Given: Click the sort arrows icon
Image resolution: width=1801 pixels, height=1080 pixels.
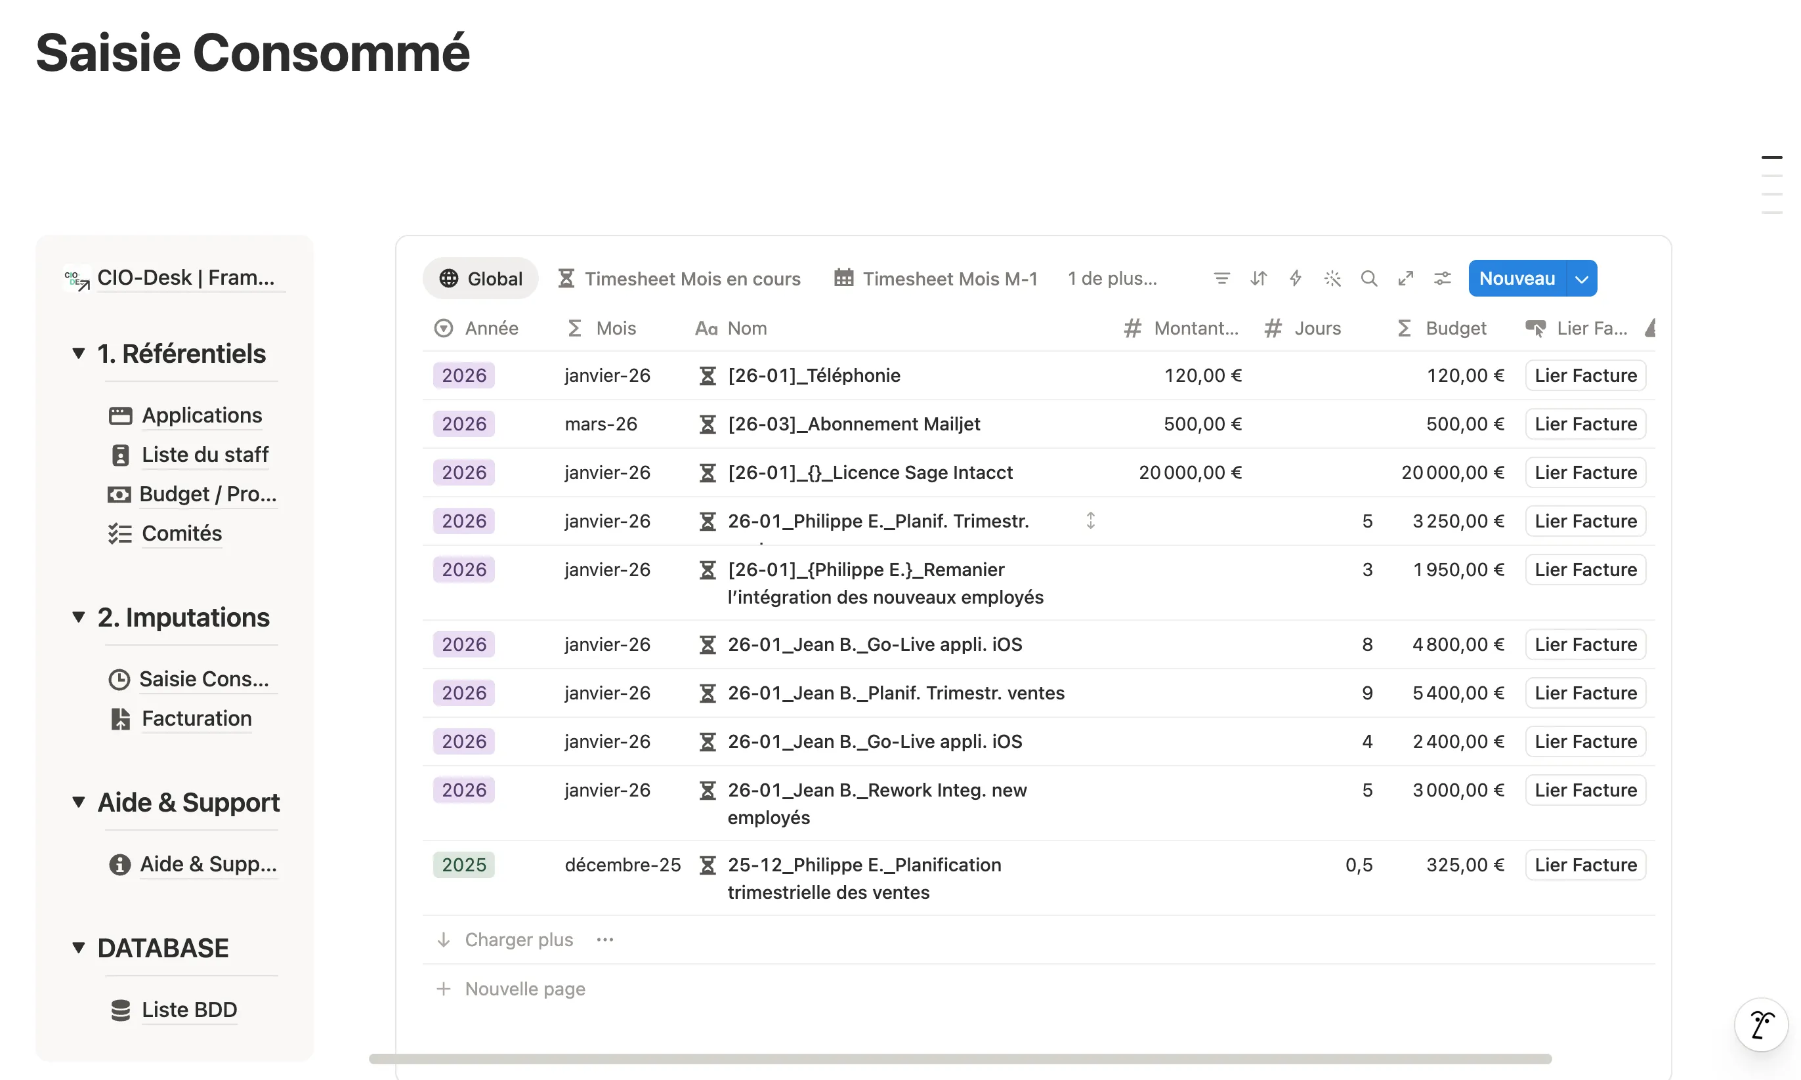Looking at the screenshot, I should tap(1258, 278).
